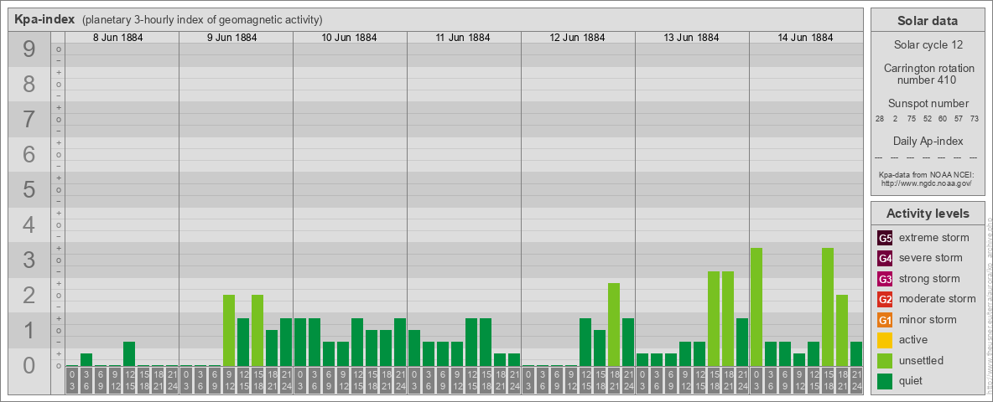Click the Kp level 3 axis label
This screenshot has height=402, width=993.
coord(29,260)
